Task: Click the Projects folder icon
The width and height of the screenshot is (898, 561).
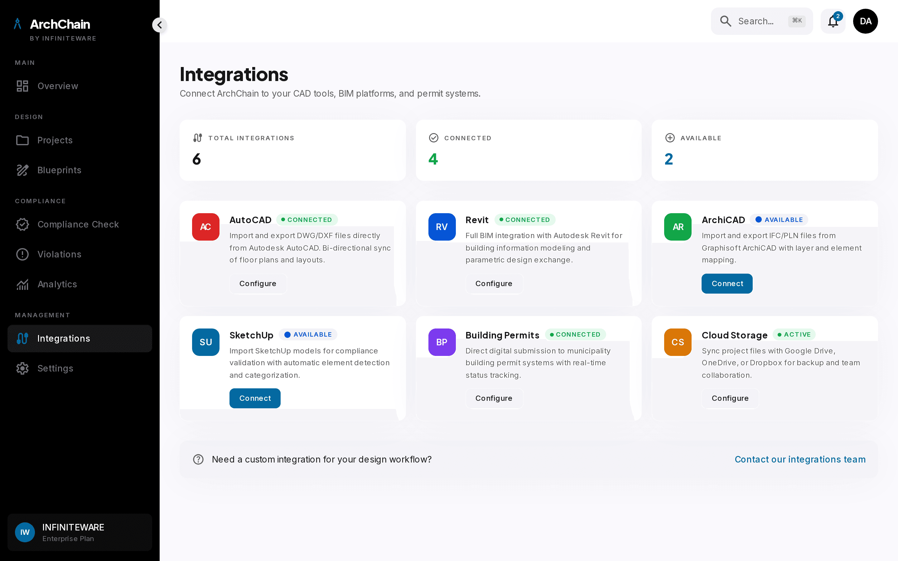Action: [22, 140]
